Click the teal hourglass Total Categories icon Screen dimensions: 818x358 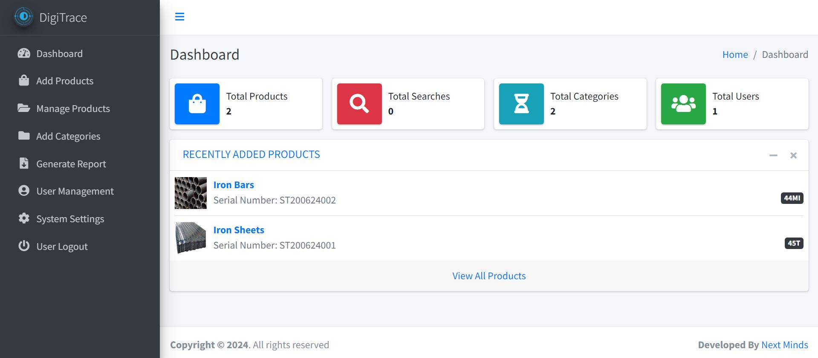[x=521, y=104]
